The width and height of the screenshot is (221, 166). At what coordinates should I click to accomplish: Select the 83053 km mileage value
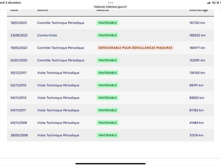(x=197, y=98)
